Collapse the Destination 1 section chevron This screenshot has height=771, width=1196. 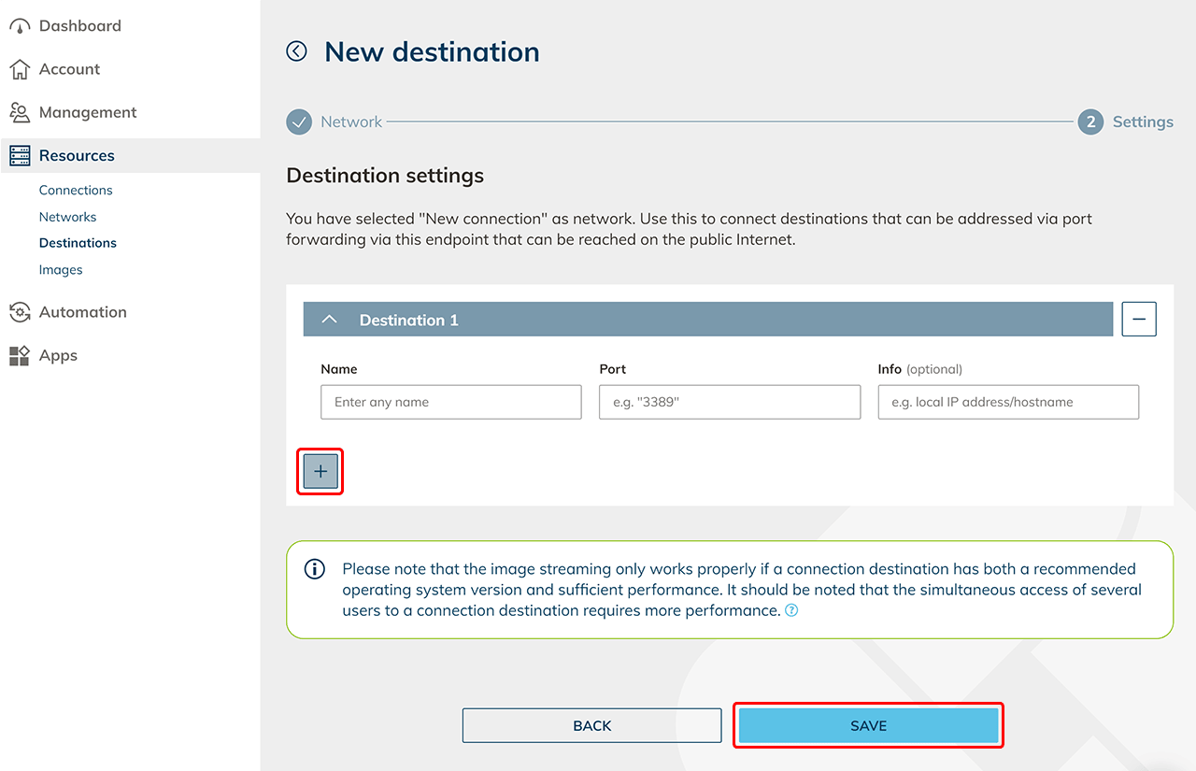tap(329, 320)
